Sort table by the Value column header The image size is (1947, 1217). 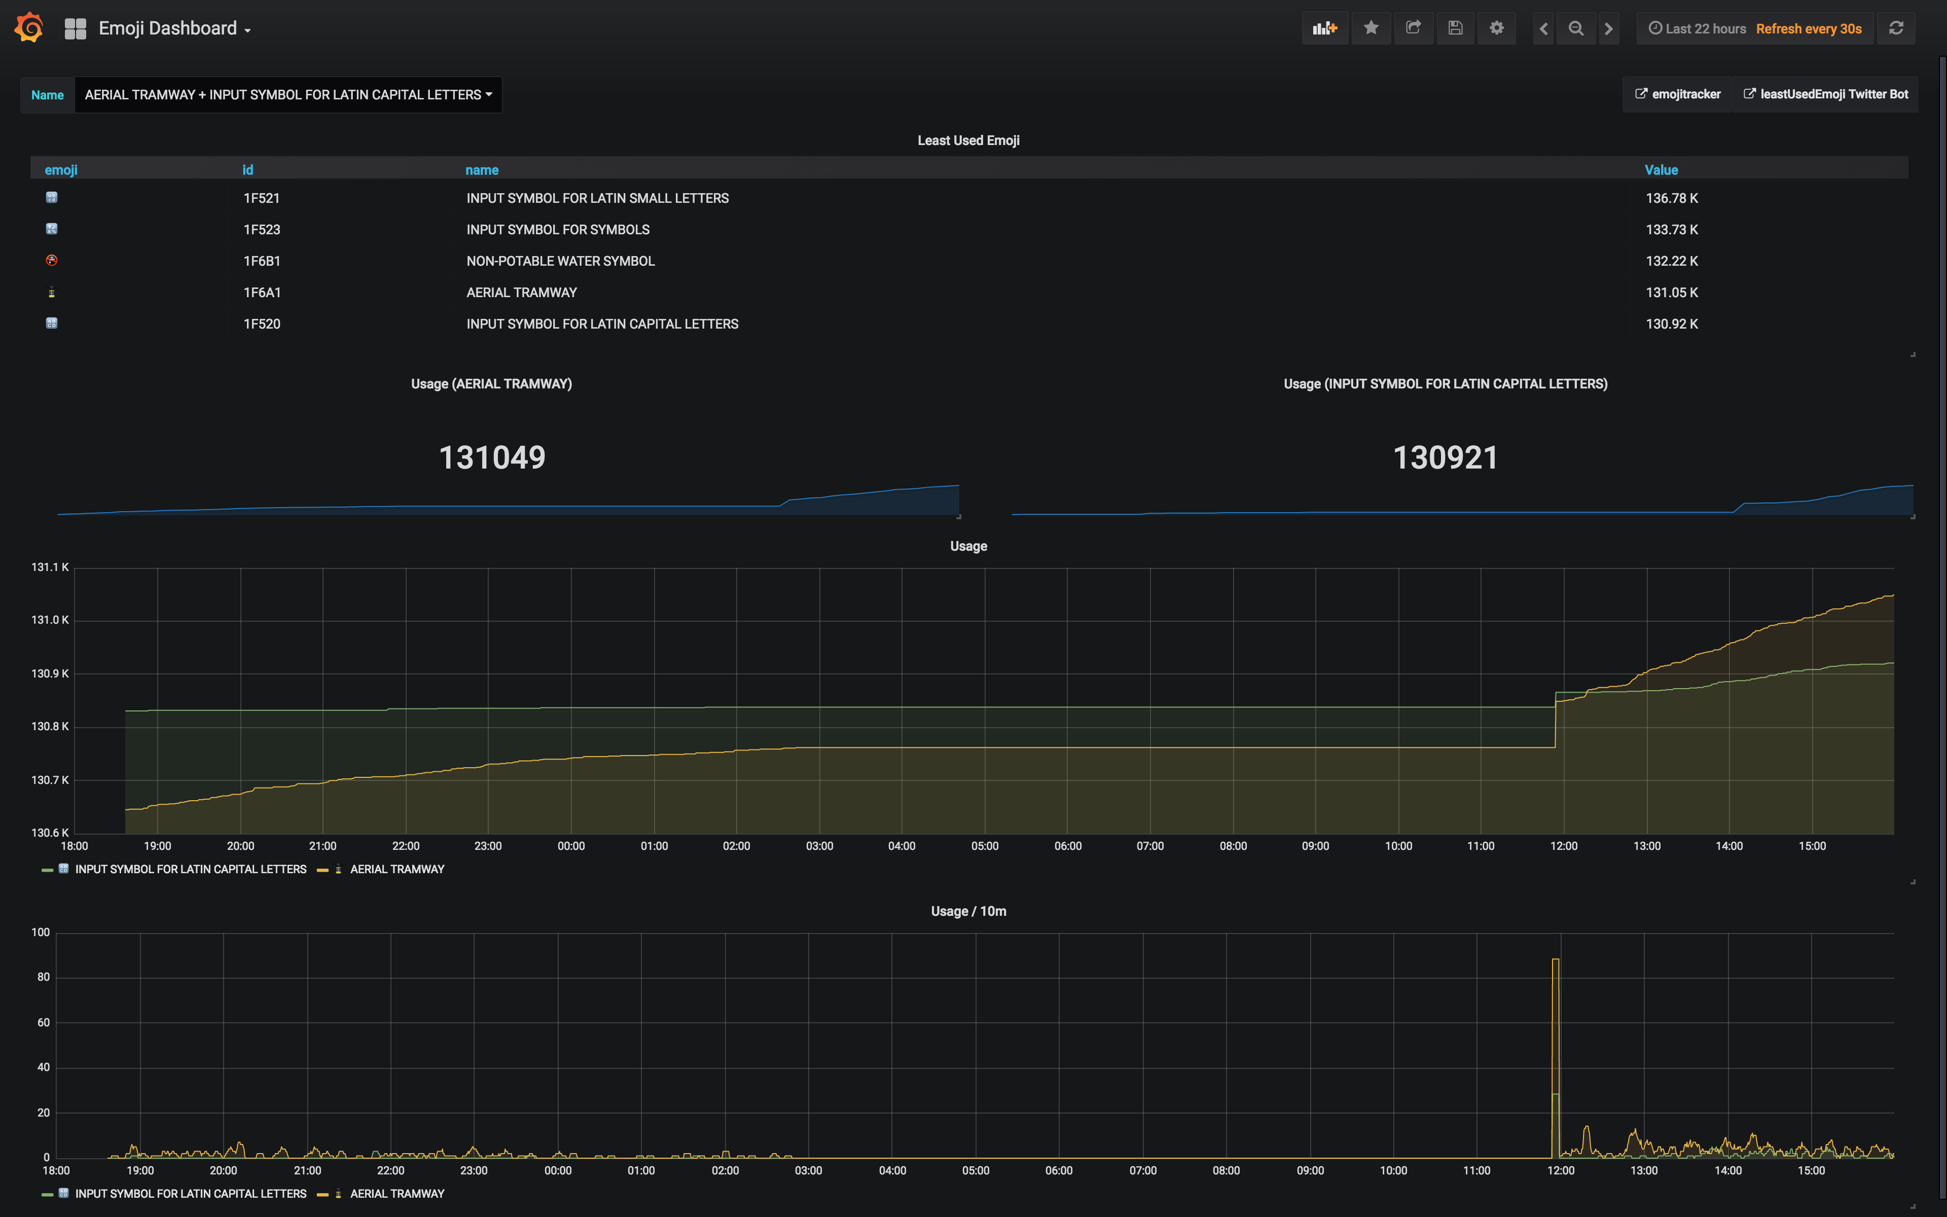1662,169
